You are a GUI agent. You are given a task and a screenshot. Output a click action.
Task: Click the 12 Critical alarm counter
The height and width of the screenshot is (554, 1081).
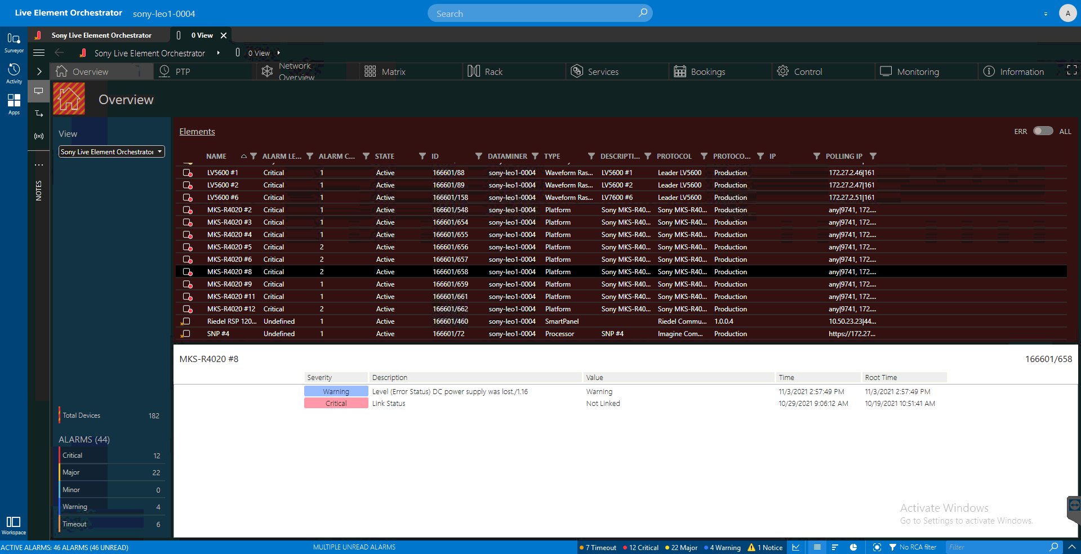click(640, 547)
